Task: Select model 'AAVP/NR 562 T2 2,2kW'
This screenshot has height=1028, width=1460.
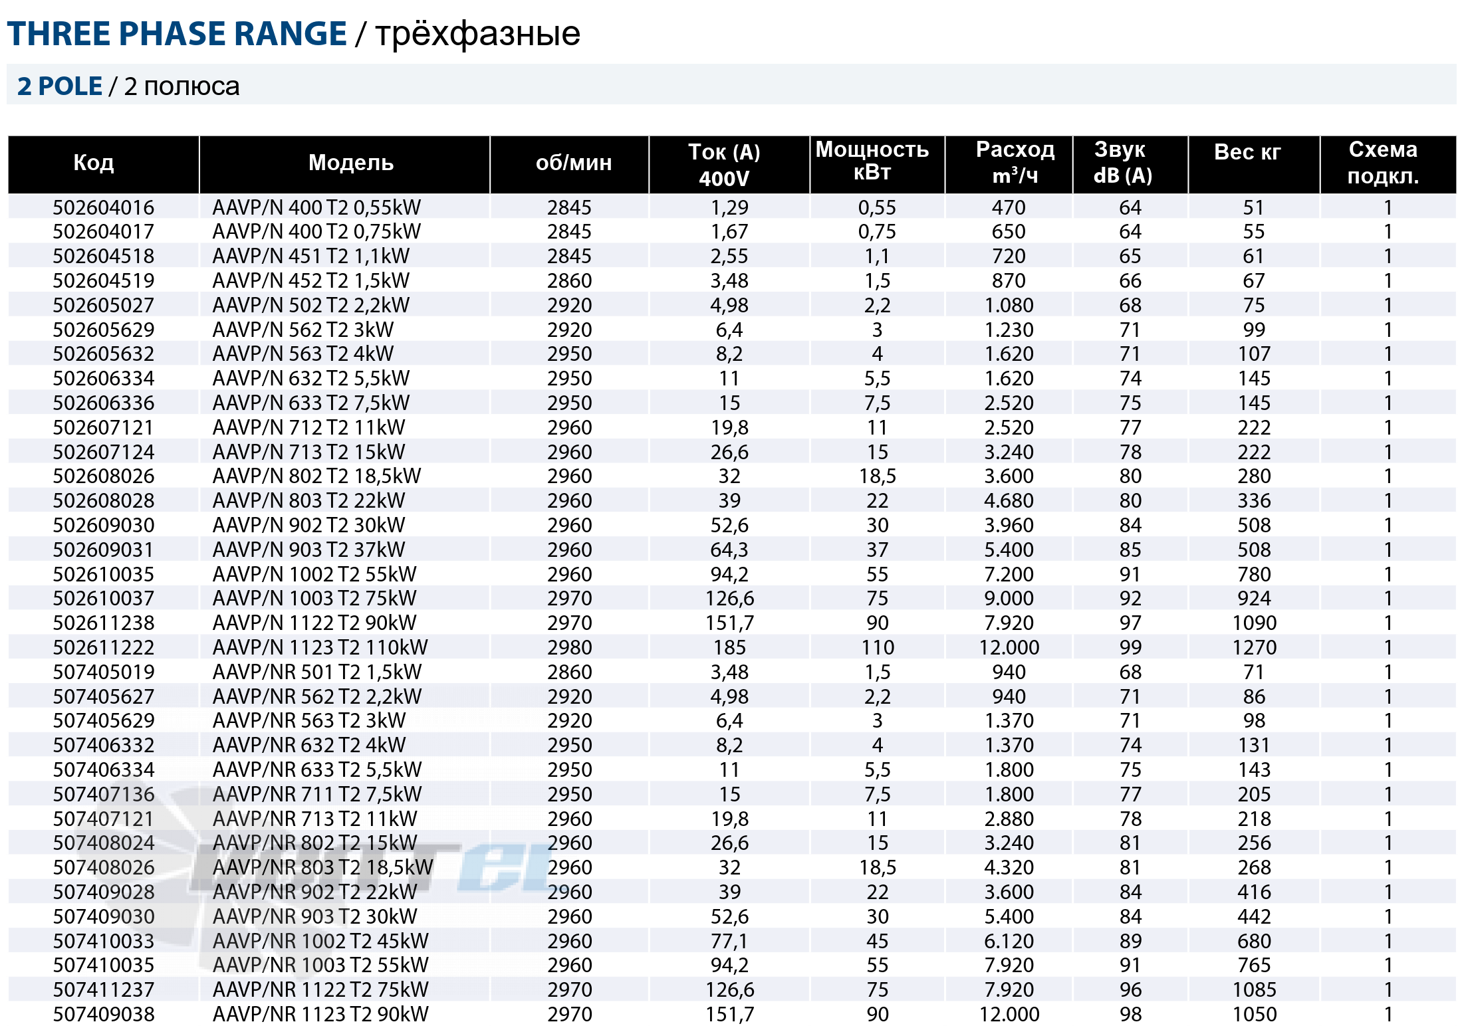Action: [317, 696]
